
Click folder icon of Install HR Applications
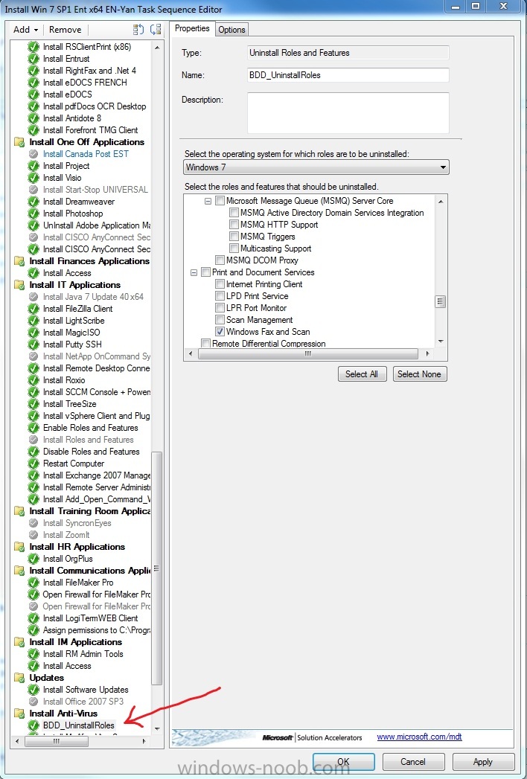(x=19, y=547)
